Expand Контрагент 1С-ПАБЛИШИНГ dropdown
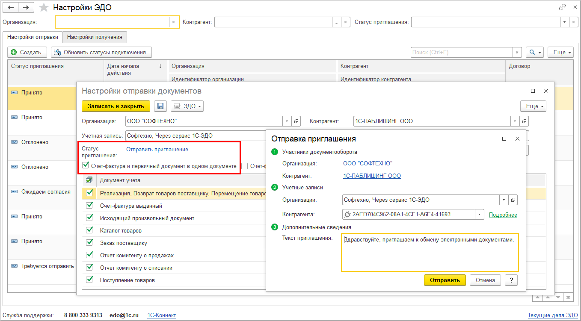This screenshot has width=581, height=321. 516,121
